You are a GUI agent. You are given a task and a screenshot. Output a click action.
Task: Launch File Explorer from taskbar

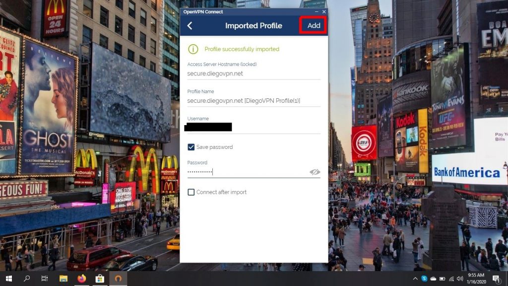(x=63, y=279)
